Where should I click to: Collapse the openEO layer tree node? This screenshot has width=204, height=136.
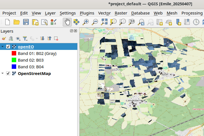(3, 47)
